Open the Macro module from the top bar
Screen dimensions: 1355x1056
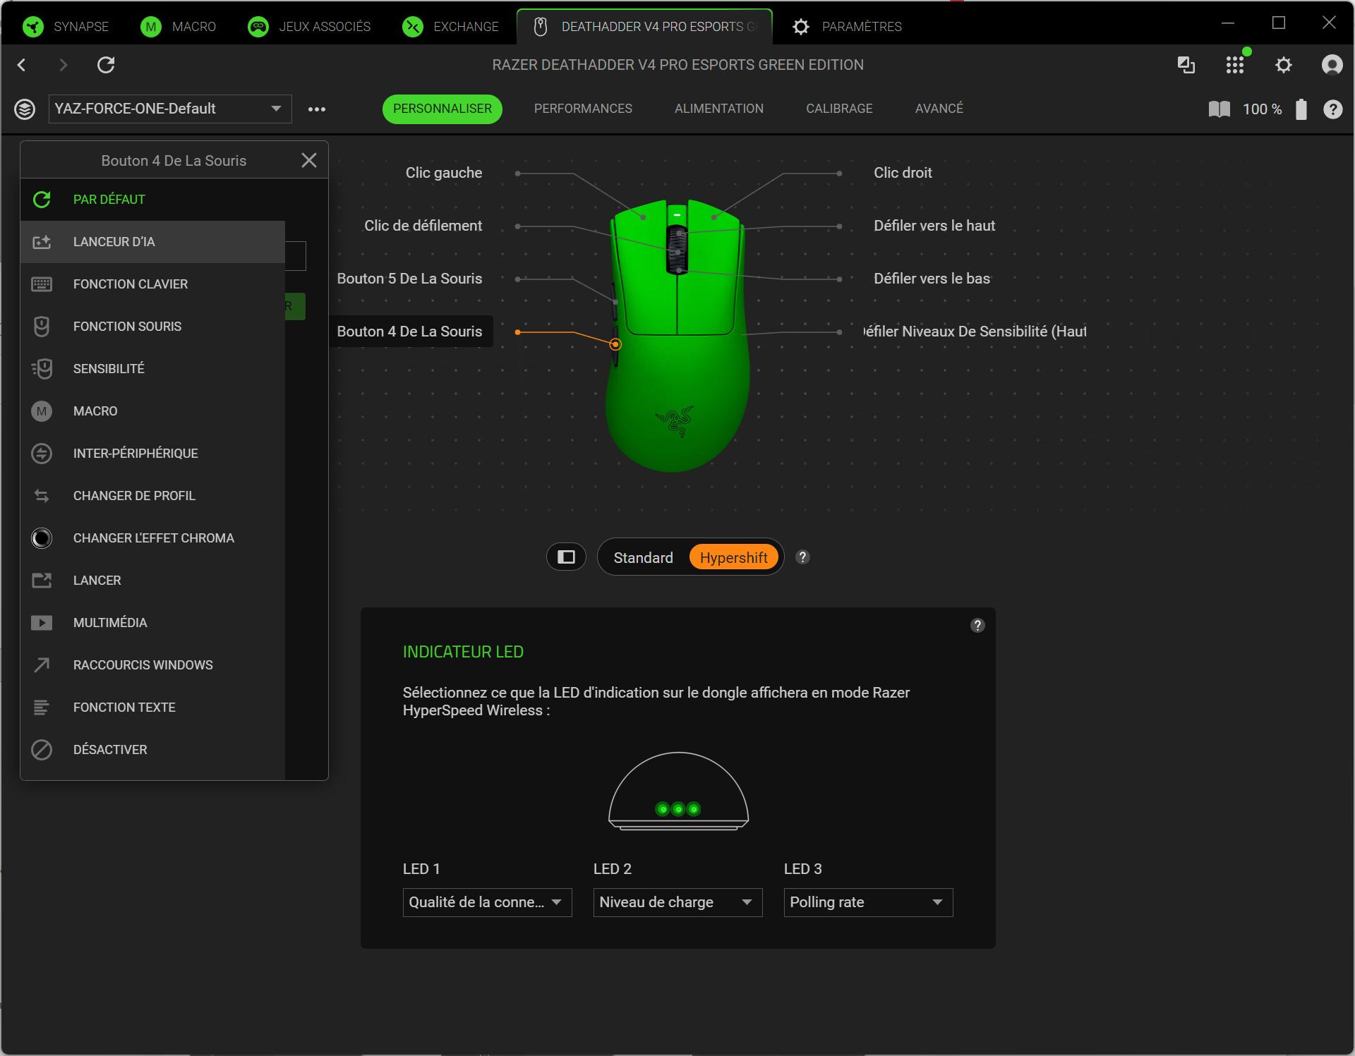coord(178,26)
